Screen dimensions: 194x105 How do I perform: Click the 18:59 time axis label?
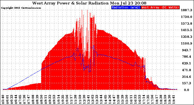[165, 99]
